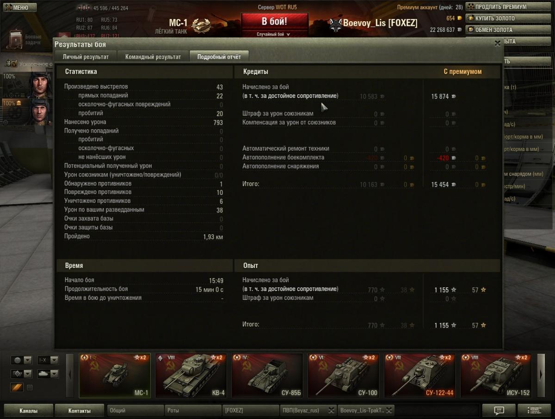
Task: Select СУ-122-44 tank in carousel
Action: tap(420, 376)
